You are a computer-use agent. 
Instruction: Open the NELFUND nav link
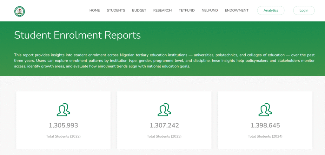pos(210,10)
